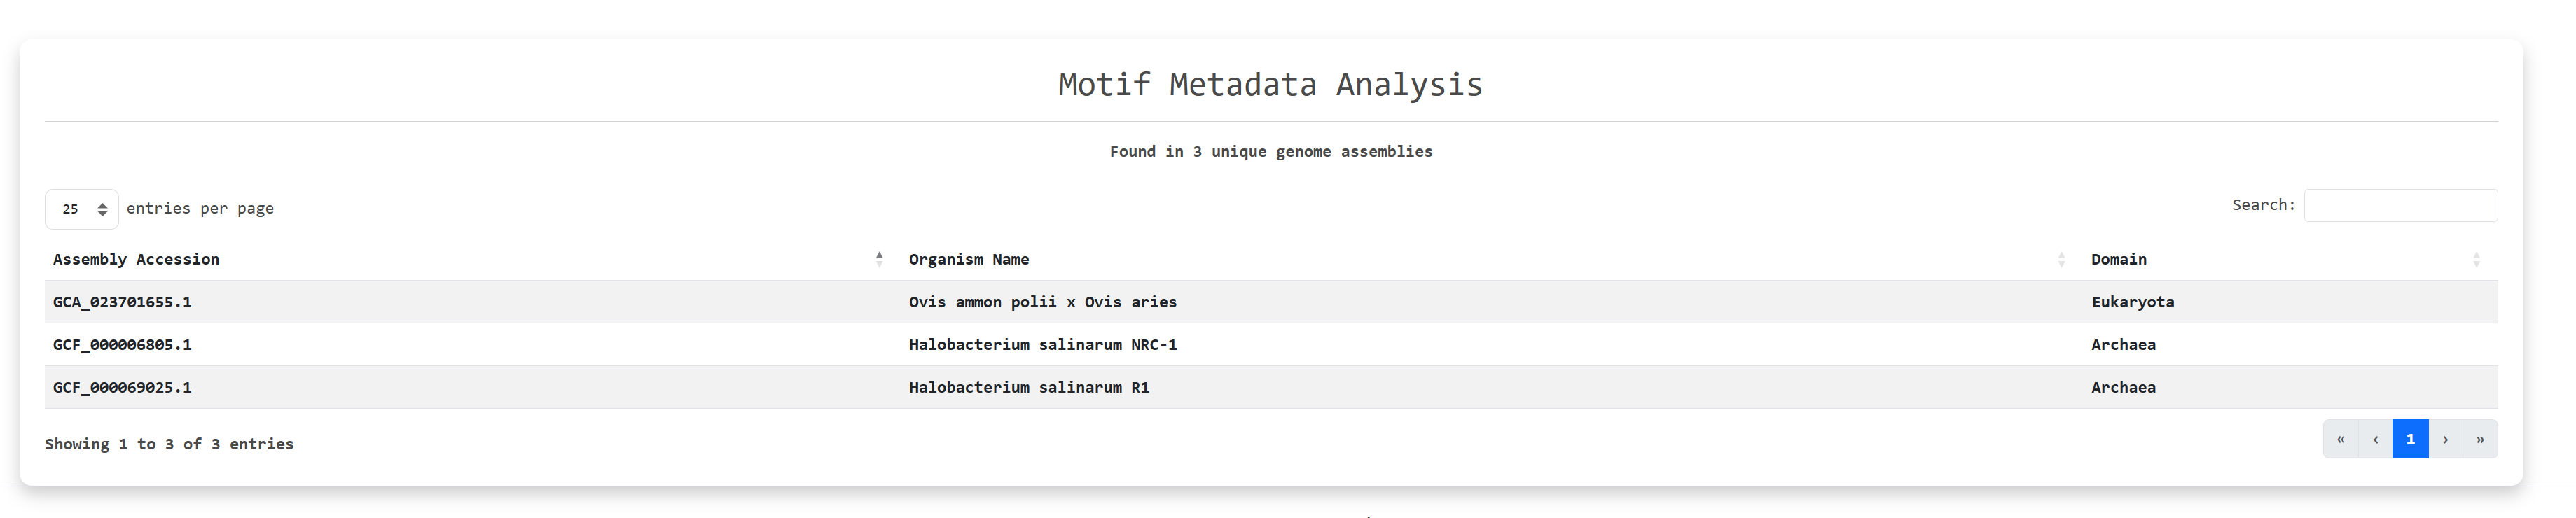Select page 1 pagination button
2576x518 pixels.
pos(2410,439)
